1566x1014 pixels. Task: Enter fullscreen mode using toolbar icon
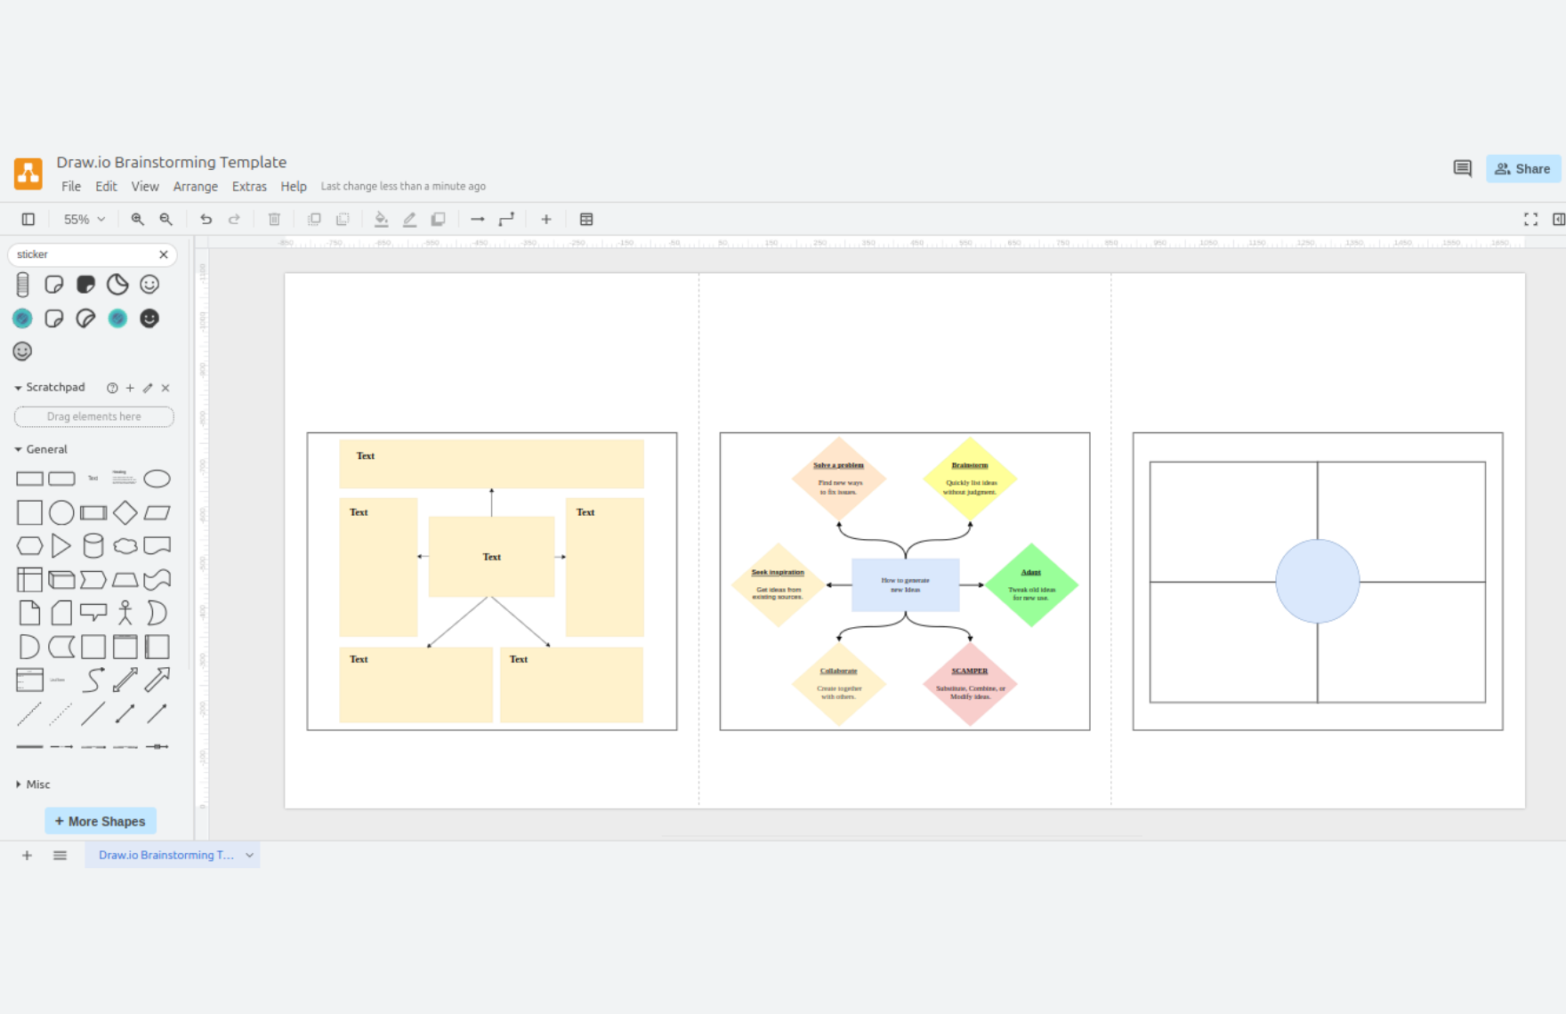(x=1530, y=219)
